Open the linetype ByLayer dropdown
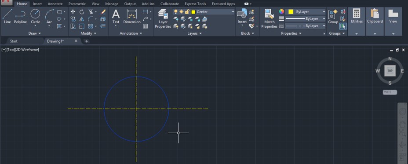 click(324, 26)
